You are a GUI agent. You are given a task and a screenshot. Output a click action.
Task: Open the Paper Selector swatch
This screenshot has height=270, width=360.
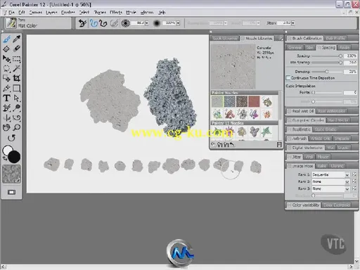(x=11, y=174)
